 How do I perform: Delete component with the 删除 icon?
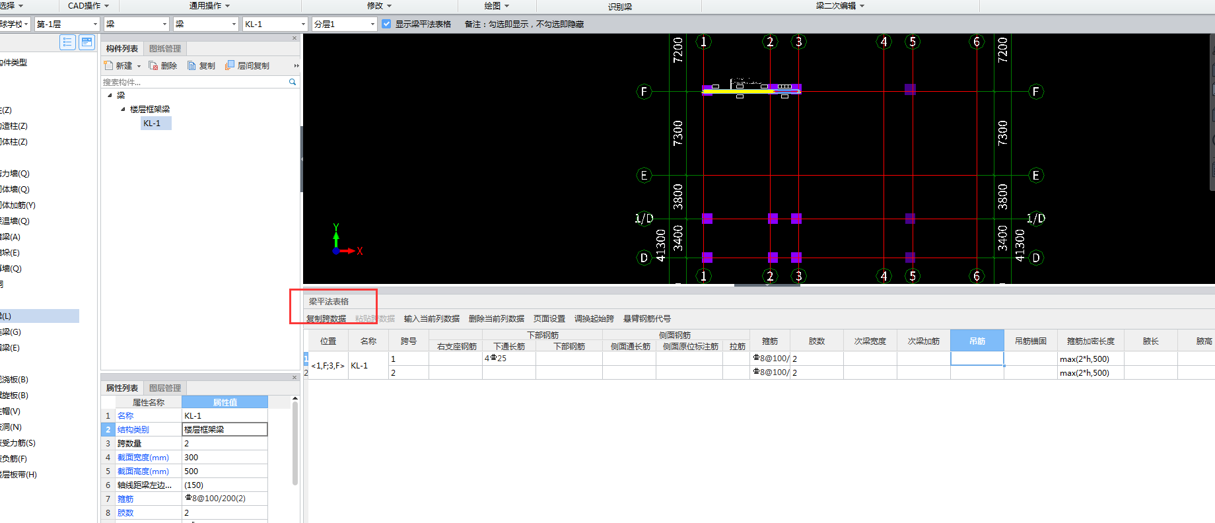[x=163, y=66]
